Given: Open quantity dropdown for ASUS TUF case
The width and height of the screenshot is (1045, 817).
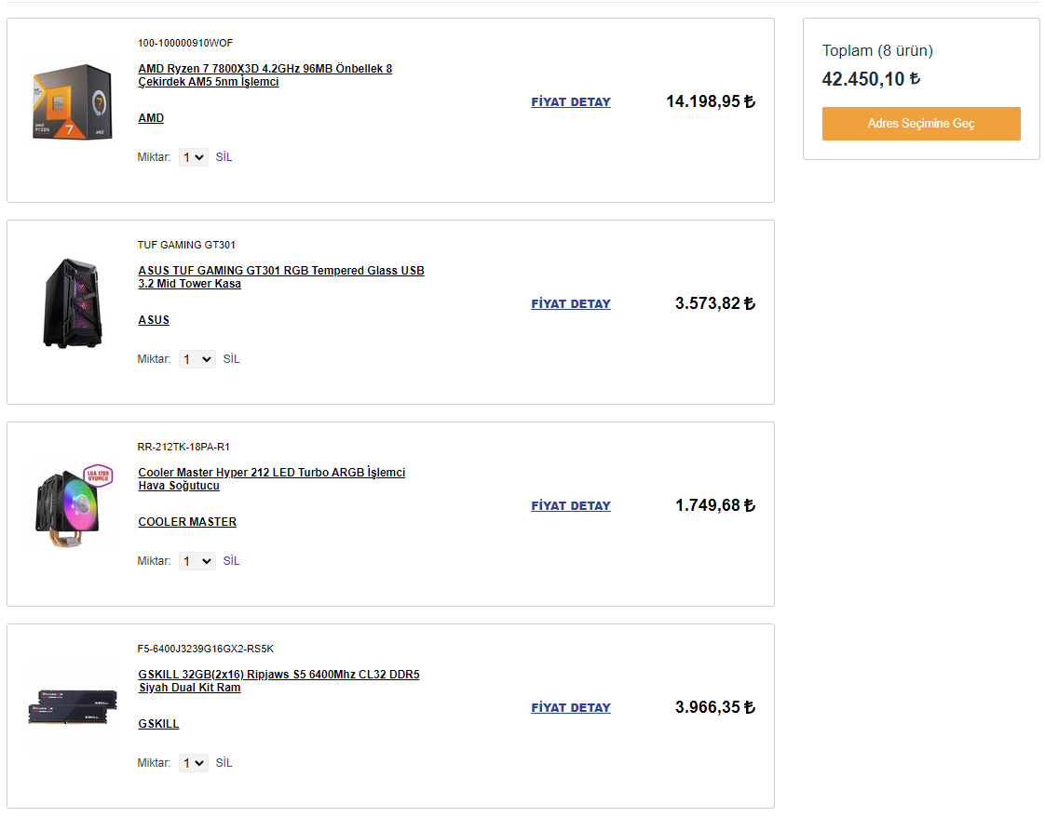Looking at the screenshot, I should (197, 359).
